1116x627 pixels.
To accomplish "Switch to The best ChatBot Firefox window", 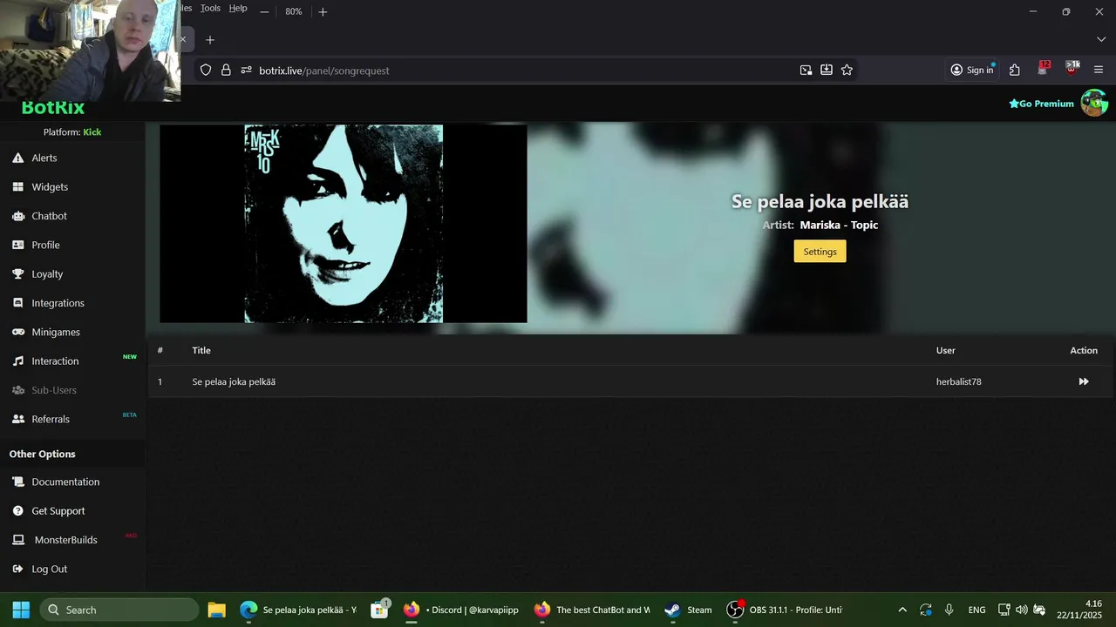I will 592,610.
